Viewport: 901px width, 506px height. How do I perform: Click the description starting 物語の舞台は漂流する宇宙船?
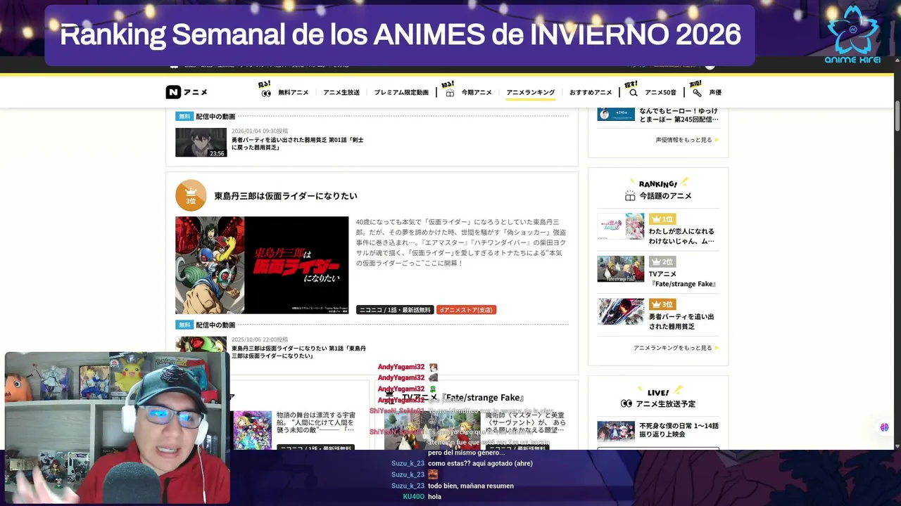tap(316, 422)
